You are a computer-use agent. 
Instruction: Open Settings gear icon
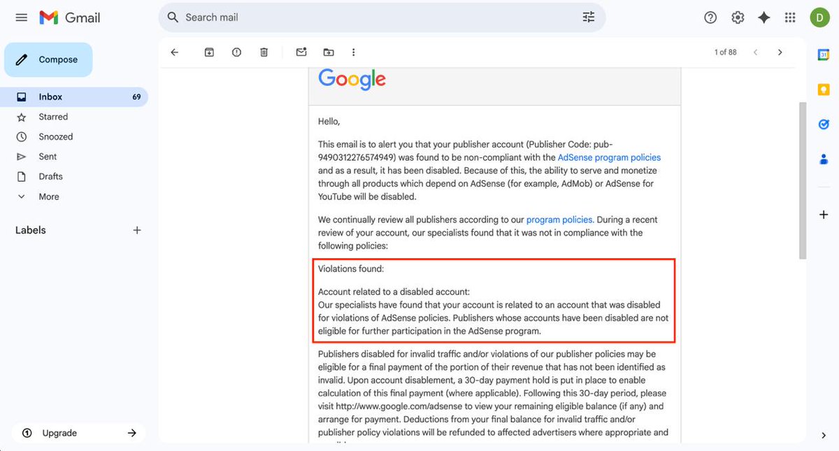point(738,17)
